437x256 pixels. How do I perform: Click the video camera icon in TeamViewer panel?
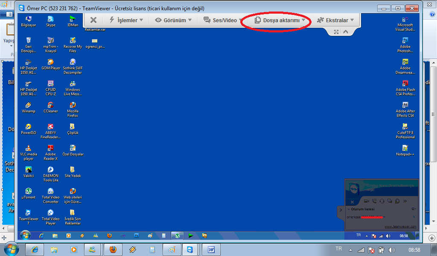[367, 201]
